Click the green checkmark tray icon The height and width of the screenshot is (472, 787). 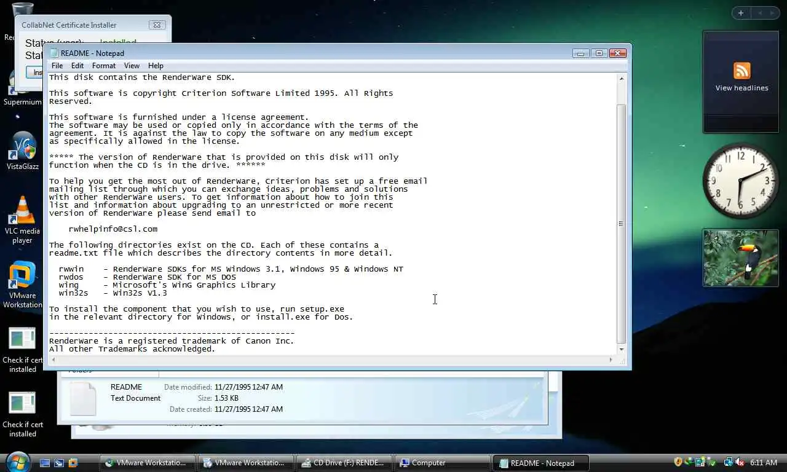point(711,462)
